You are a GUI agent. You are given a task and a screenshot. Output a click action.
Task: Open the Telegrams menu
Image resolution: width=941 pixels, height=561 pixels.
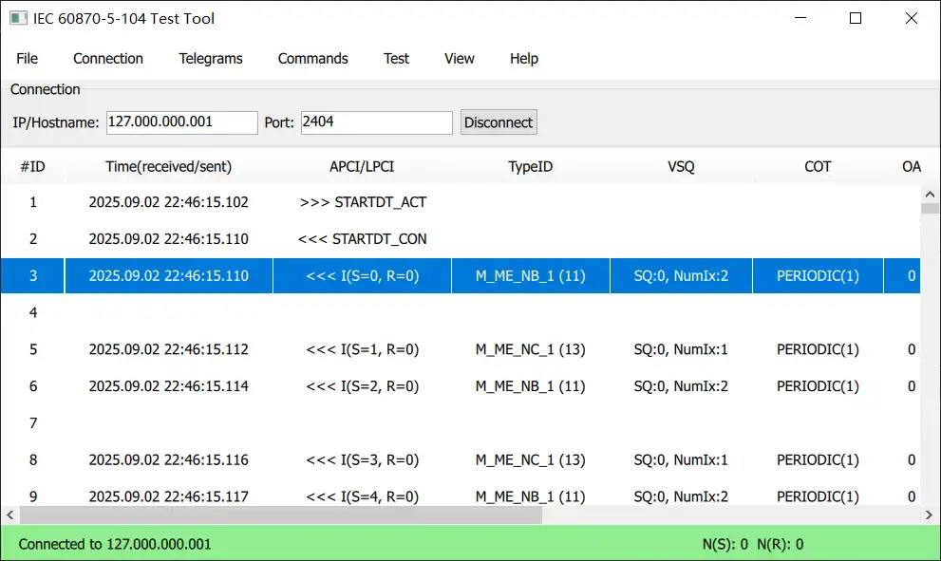211,59
